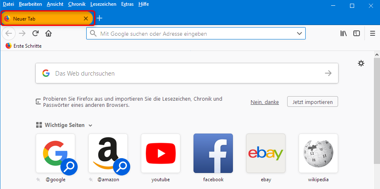Toggle the sidebar view icon
Screen dimensions: 380x189
pos(357,33)
